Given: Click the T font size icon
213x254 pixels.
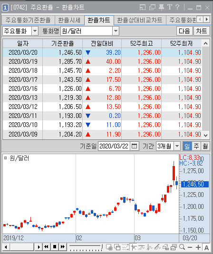Looking at the screenshot, I should [170, 8].
